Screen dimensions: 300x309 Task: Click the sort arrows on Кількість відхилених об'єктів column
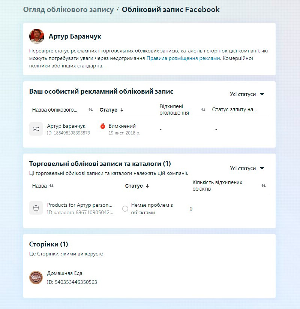(x=264, y=185)
